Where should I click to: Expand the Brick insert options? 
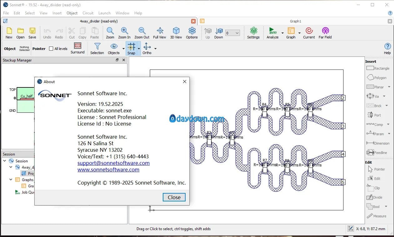pos(387,106)
